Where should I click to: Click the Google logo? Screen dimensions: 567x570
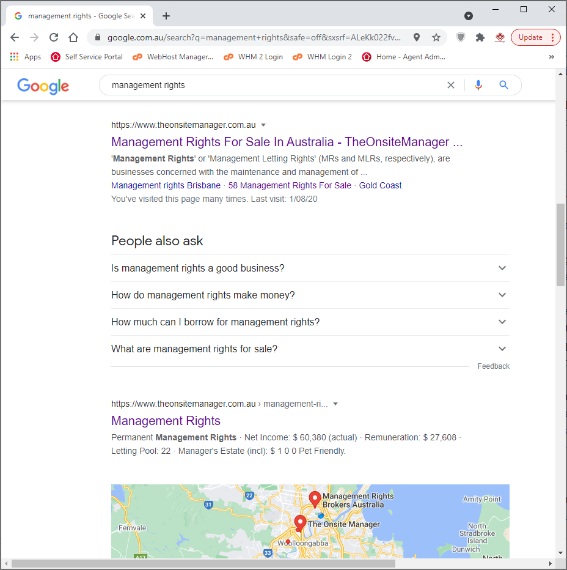click(x=43, y=86)
